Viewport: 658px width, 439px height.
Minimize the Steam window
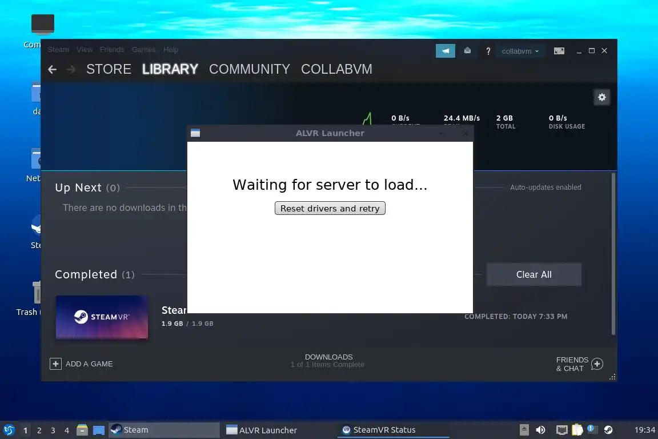(x=579, y=51)
